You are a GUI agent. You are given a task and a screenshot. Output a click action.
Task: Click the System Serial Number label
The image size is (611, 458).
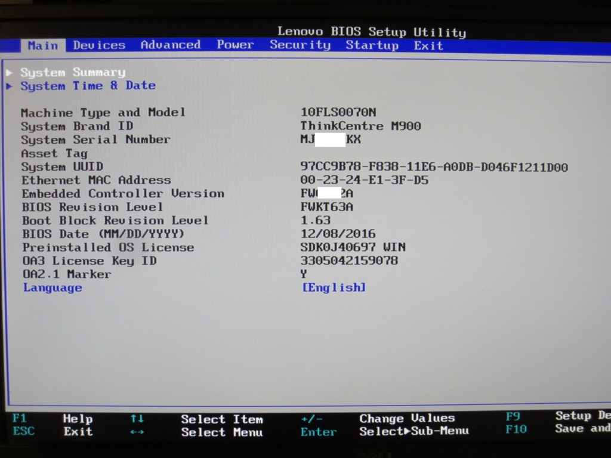click(x=95, y=140)
